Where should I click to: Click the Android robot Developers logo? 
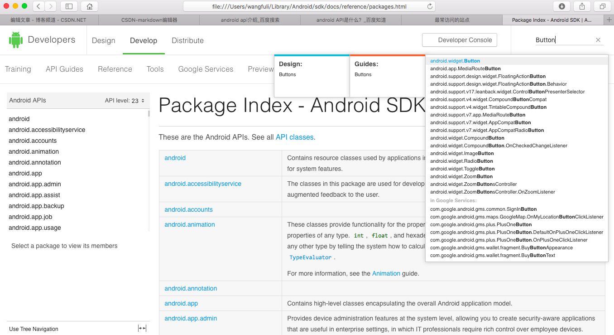click(42, 40)
